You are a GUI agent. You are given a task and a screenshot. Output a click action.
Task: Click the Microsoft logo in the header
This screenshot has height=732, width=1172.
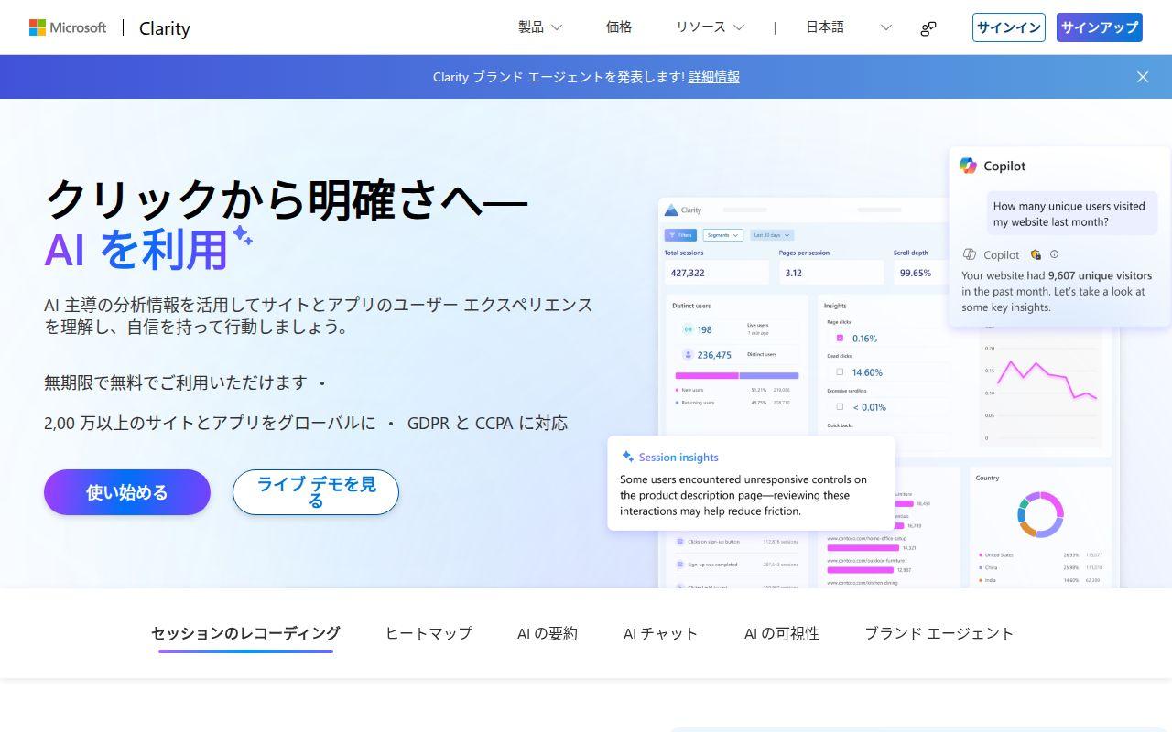[68, 27]
